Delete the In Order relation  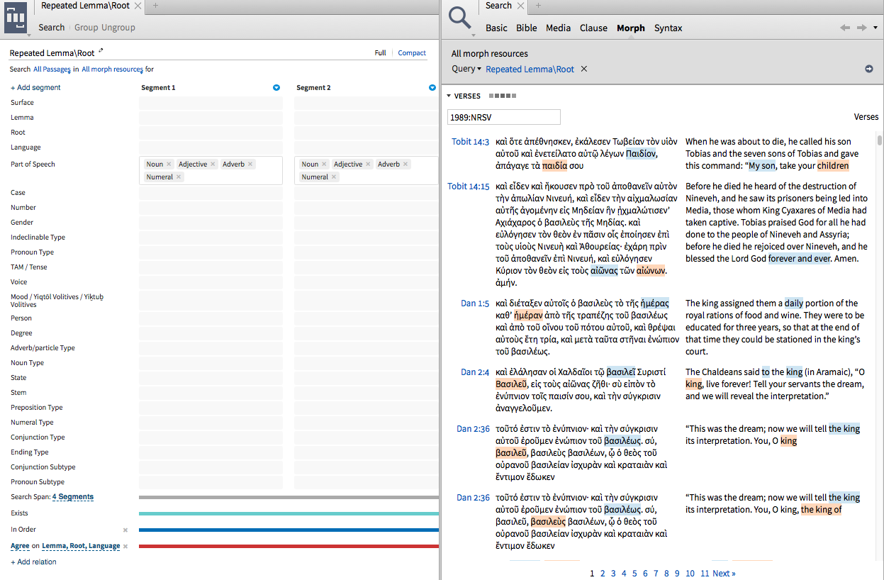pos(125,530)
